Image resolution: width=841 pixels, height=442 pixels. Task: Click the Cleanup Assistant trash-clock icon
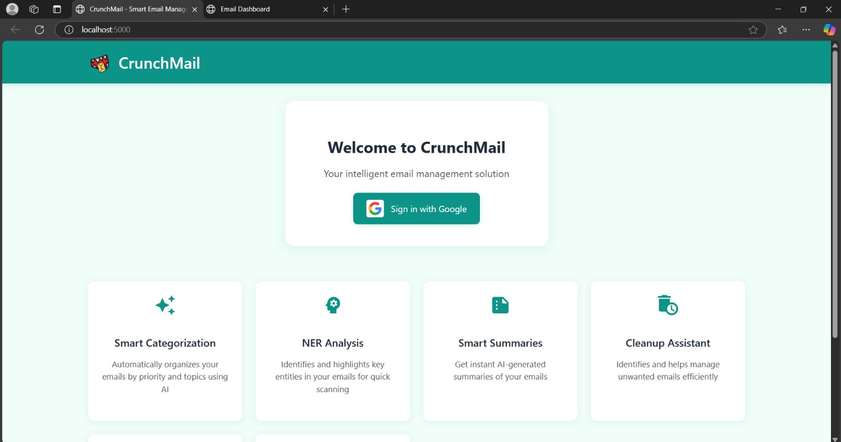668,305
